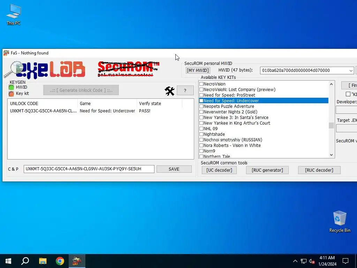
Task: Check New Yankee 3: In Santa's Service checkbox
Action: 201,117
